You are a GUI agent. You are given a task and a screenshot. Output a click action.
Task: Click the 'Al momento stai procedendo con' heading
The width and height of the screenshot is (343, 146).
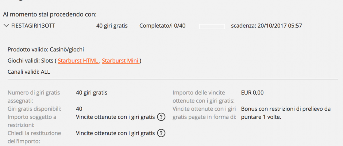click(50, 15)
